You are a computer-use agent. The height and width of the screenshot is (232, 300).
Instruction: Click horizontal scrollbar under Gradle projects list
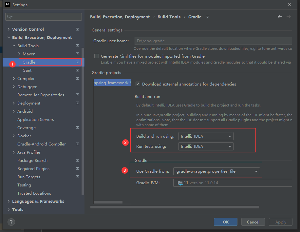[108, 202]
